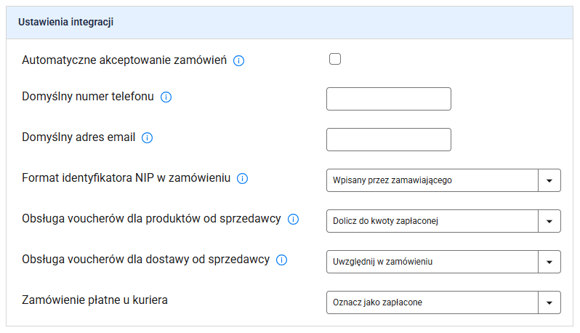The width and height of the screenshot is (580, 333).
Task: Enable Automatyczne akceptowanie zamówień checkbox
Action: point(335,60)
